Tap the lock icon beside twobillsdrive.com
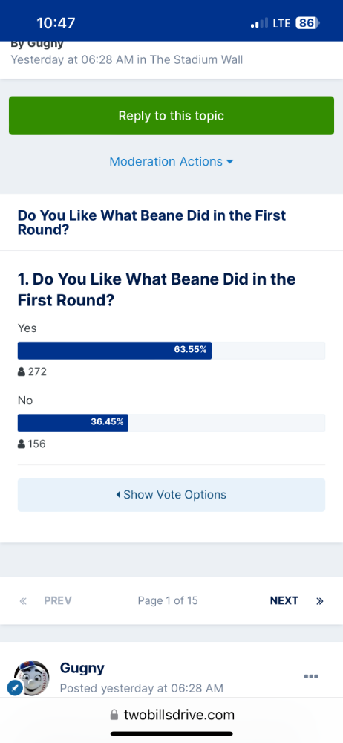This screenshot has height=743, width=343. pos(114,715)
